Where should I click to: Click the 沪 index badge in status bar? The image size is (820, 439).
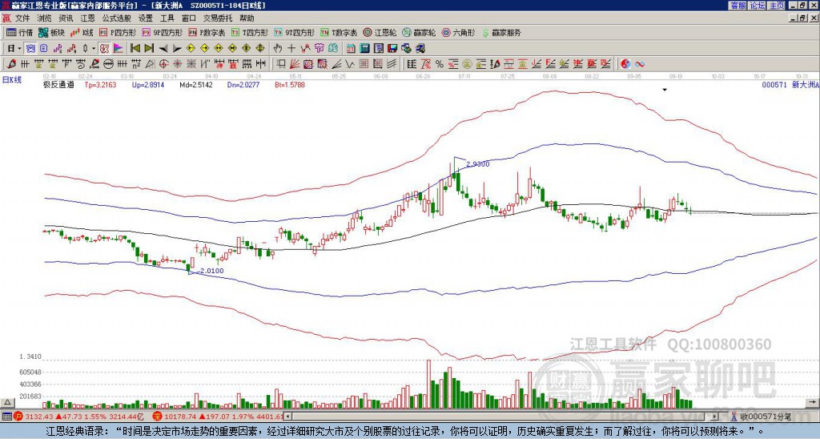[x=19, y=417]
